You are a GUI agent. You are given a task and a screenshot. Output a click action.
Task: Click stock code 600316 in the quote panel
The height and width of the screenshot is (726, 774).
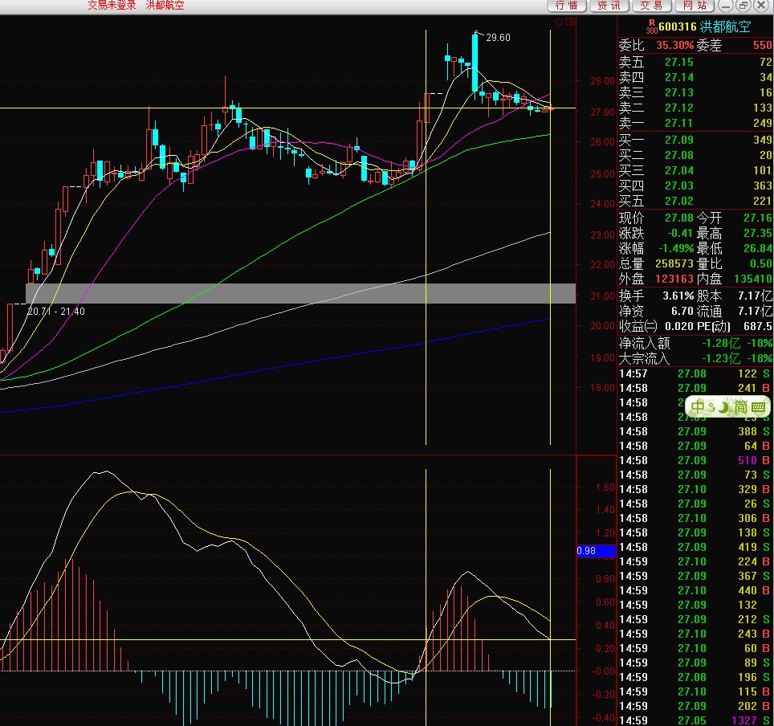(678, 27)
